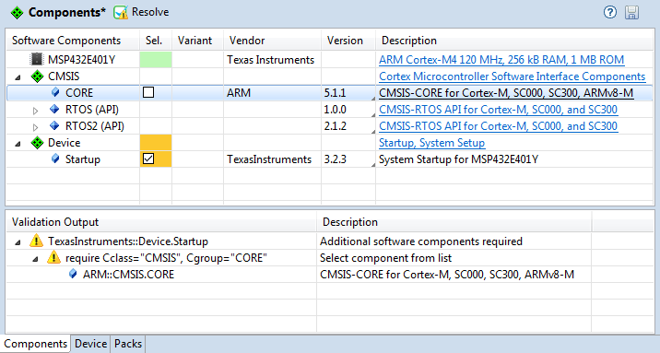The height and width of the screenshot is (353, 660).
Task: Click the green MSP432E401Y selection cell
Action: tap(156, 59)
